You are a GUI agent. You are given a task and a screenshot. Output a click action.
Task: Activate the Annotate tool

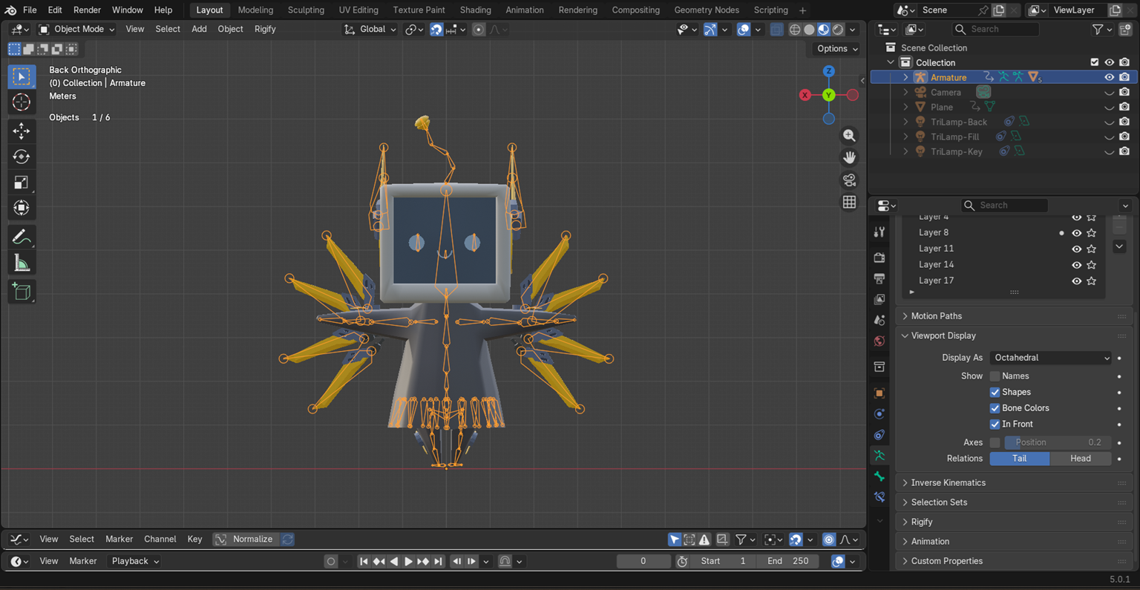click(x=21, y=237)
